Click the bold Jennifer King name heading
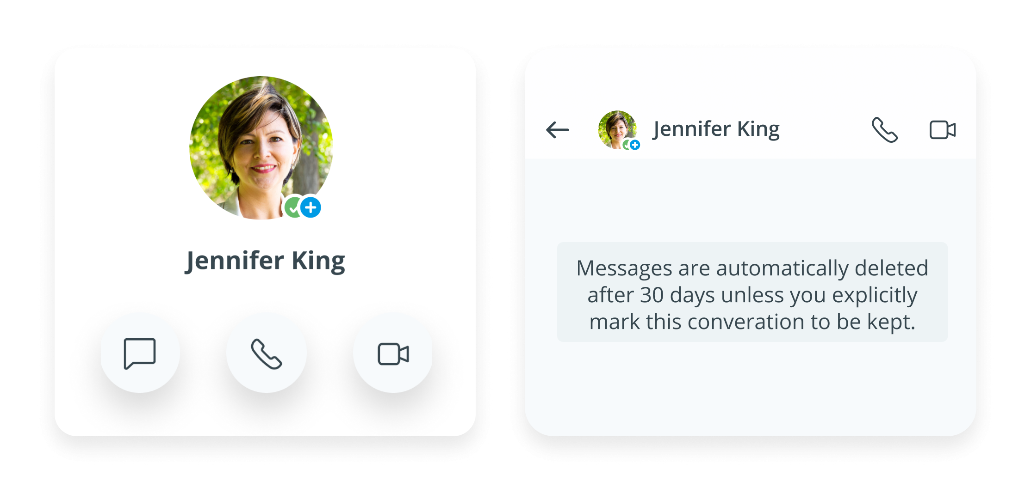This screenshot has height=487, width=1031. [x=265, y=261]
